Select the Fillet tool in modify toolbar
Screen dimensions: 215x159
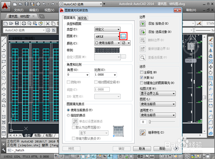click(x=211, y=122)
